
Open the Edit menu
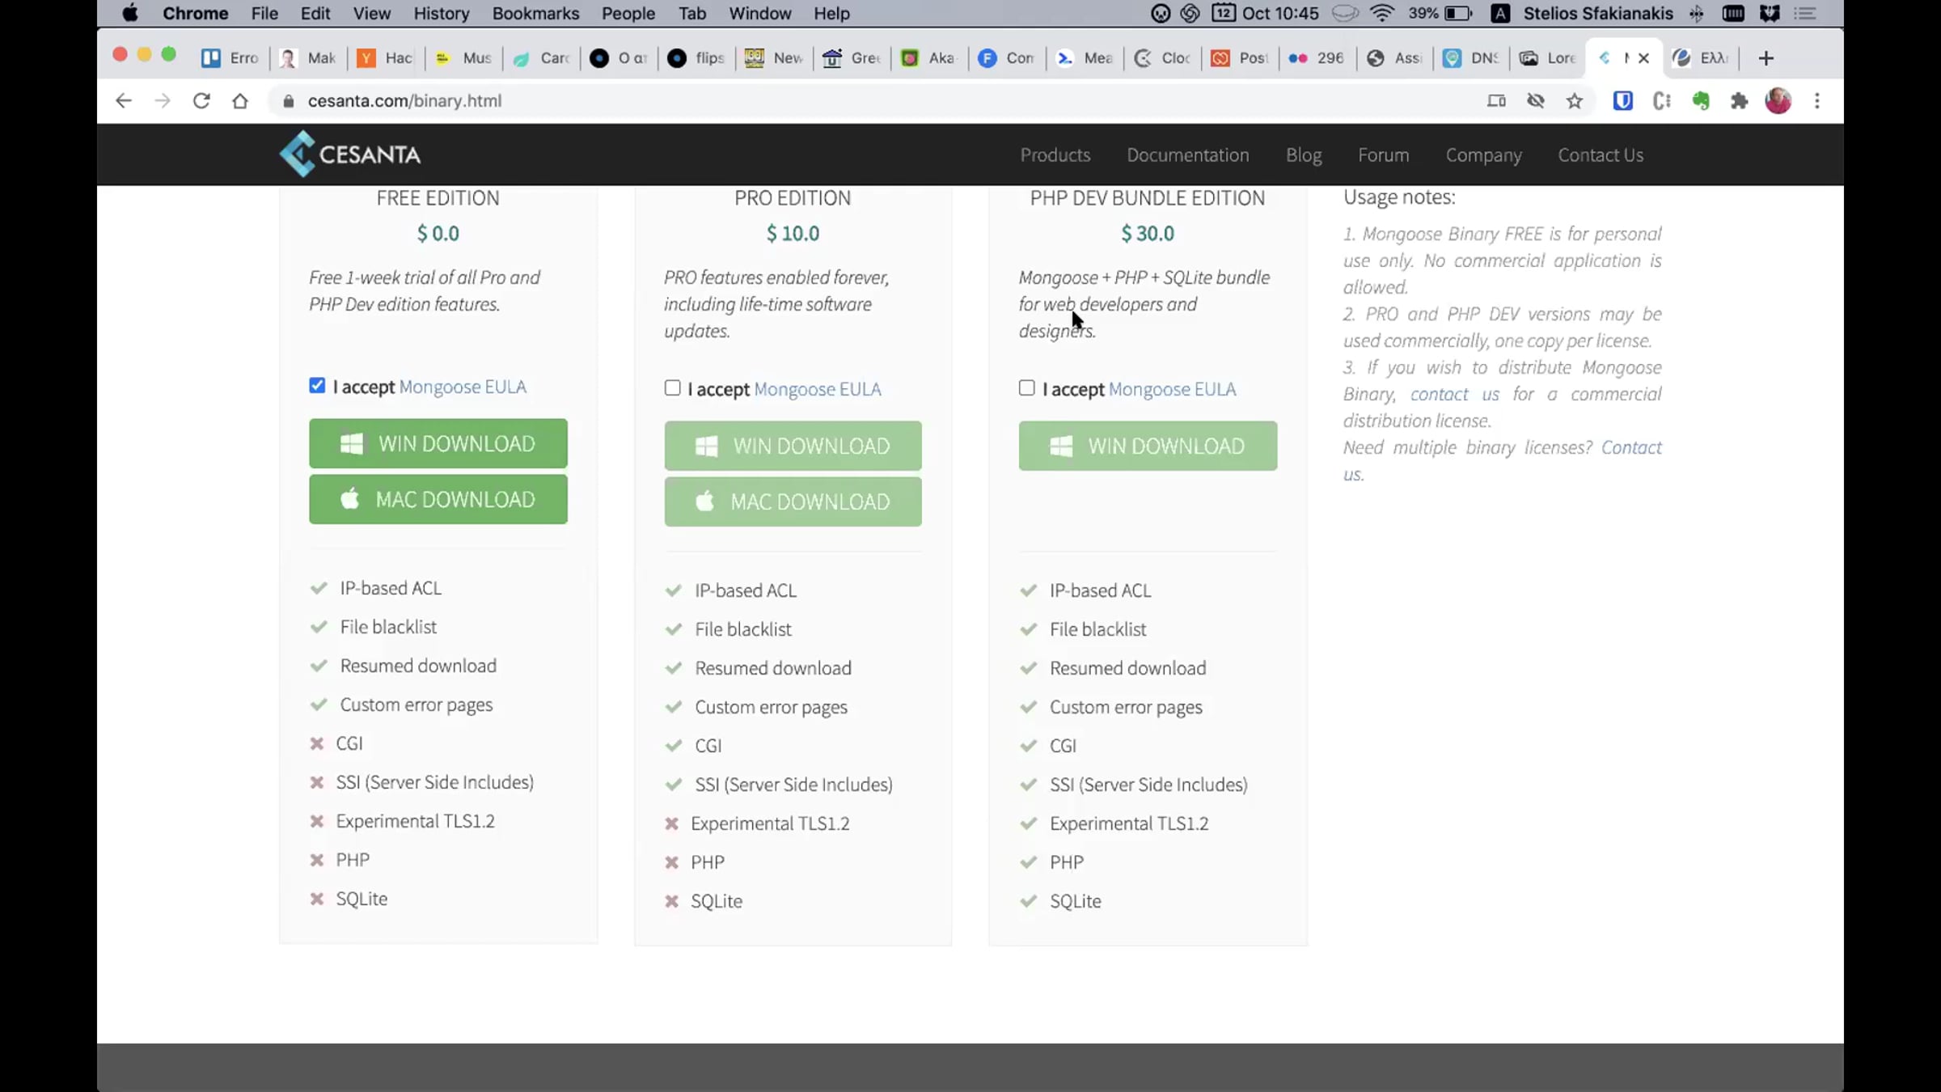(315, 13)
